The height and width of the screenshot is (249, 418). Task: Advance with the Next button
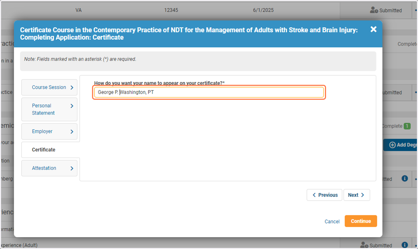click(356, 195)
